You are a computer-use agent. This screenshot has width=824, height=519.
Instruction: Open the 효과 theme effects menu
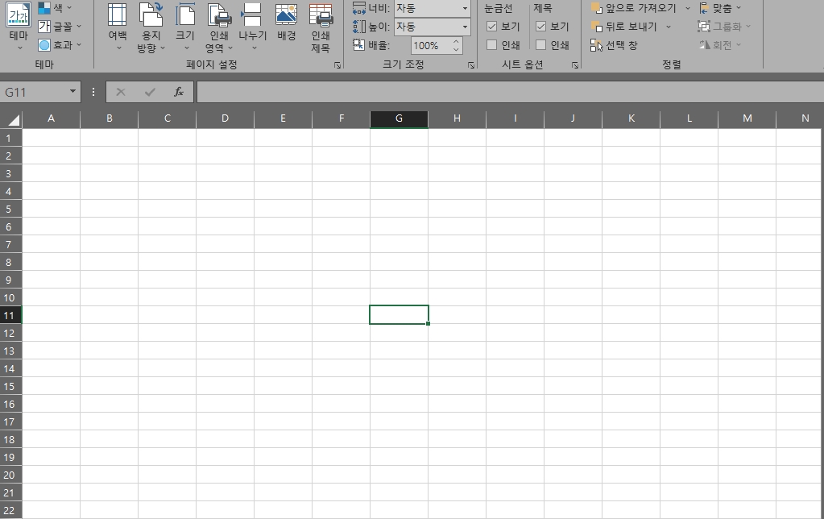pyautogui.click(x=60, y=44)
